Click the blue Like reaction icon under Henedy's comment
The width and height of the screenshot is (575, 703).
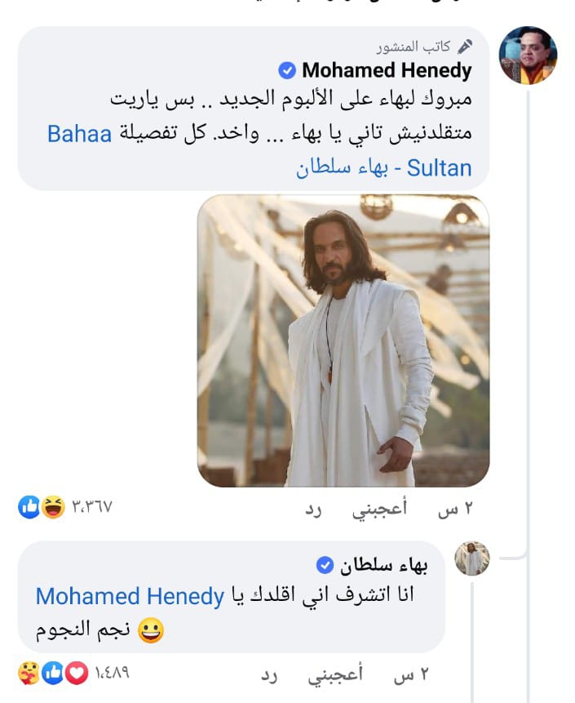click(29, 508)
